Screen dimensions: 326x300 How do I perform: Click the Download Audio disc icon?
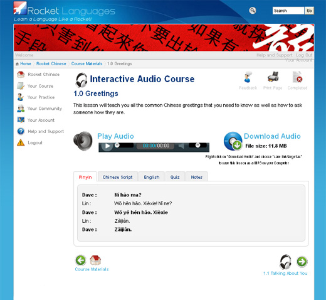pyautogui.click(x=233, y=141)
